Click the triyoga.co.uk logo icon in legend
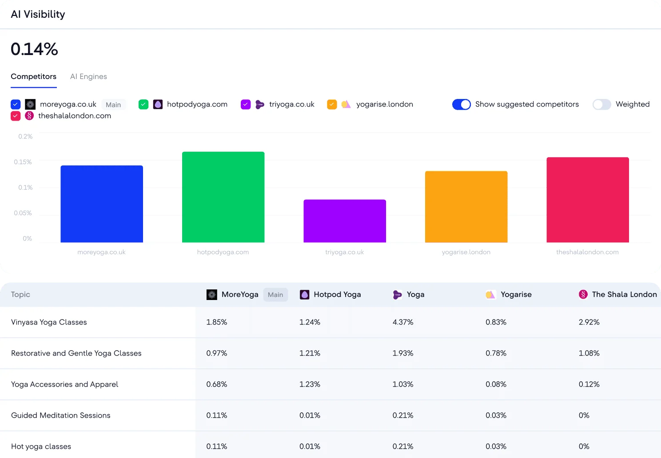661x458 pixels. (260, 104)
